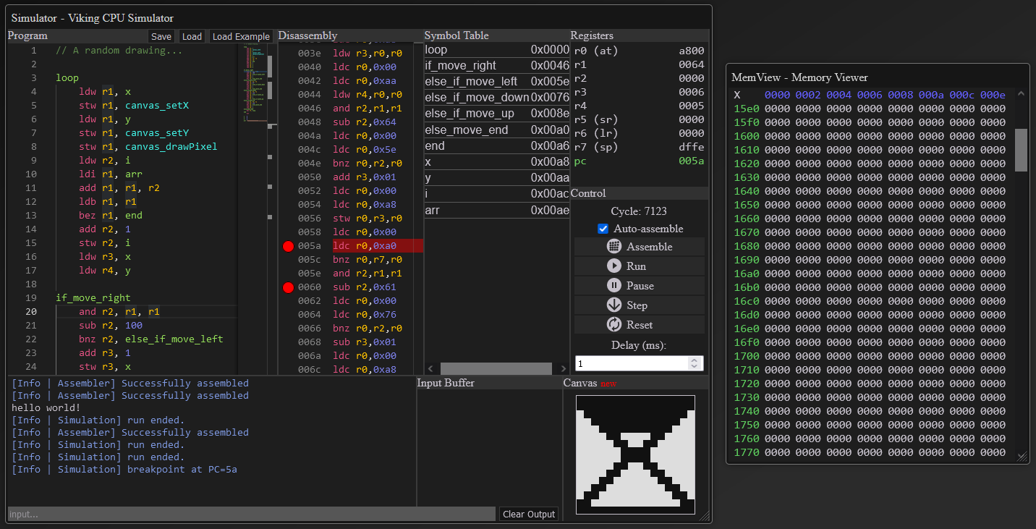Click the 000a column header in MemView
1036x529 pixels.
coord(932,95)
